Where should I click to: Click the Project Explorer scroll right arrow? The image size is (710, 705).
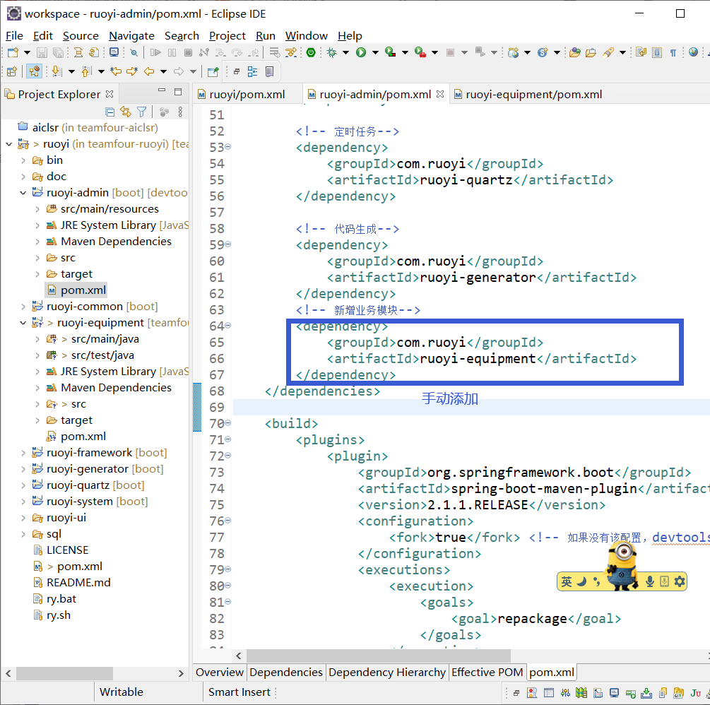click(x=181, y=673)
